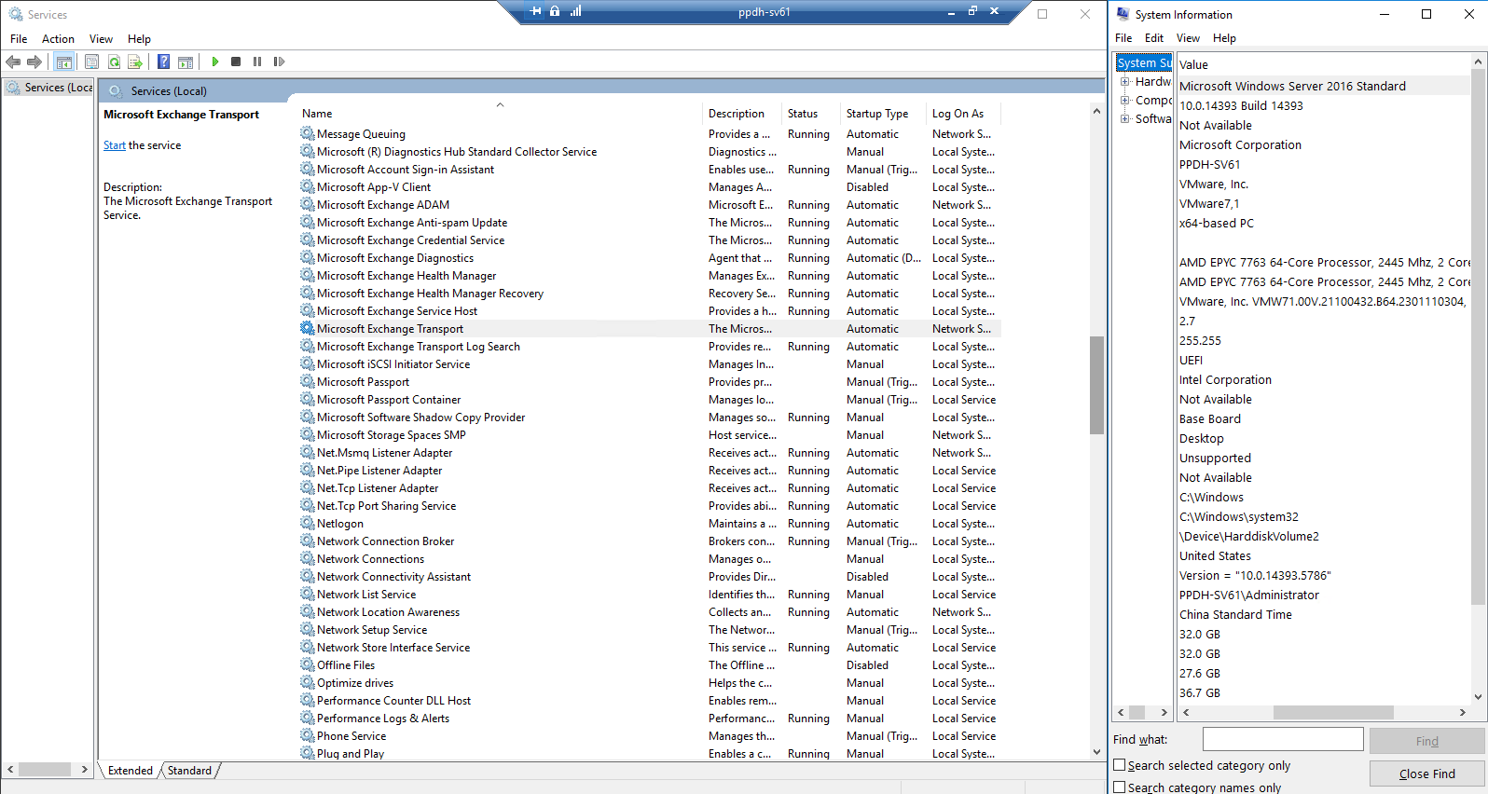
Task: Select Network Location Awareness service
Action: [649, 612]
